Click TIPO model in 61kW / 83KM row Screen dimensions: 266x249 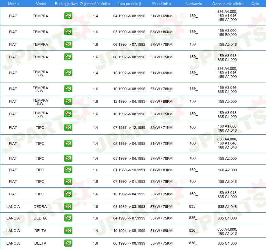pyautogui.click(x=40, y=170)
